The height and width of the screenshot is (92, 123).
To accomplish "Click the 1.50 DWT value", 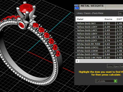I will point(119,47).
